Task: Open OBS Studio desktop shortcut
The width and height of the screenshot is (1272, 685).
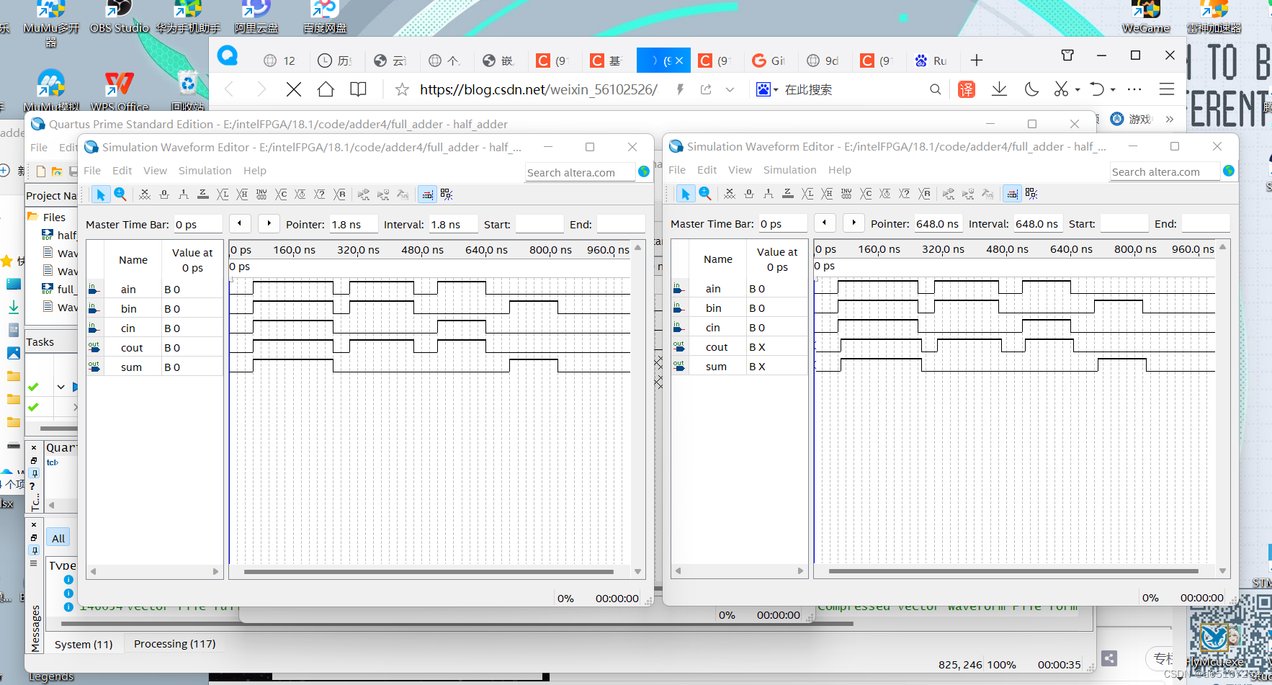Action: coord(120,16)
